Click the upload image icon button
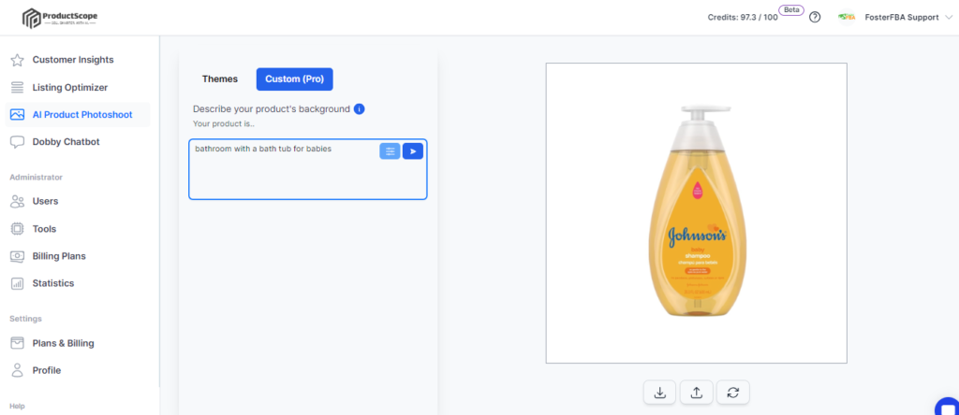The width and height of the screenshot is (959, 415). tap(696, 393)
